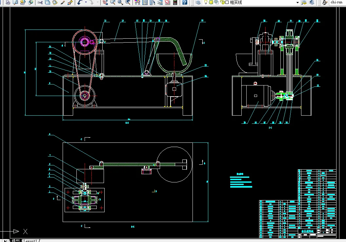Open Plot Preview
This screenshot has width=346, height=242.
click(15, 2)
